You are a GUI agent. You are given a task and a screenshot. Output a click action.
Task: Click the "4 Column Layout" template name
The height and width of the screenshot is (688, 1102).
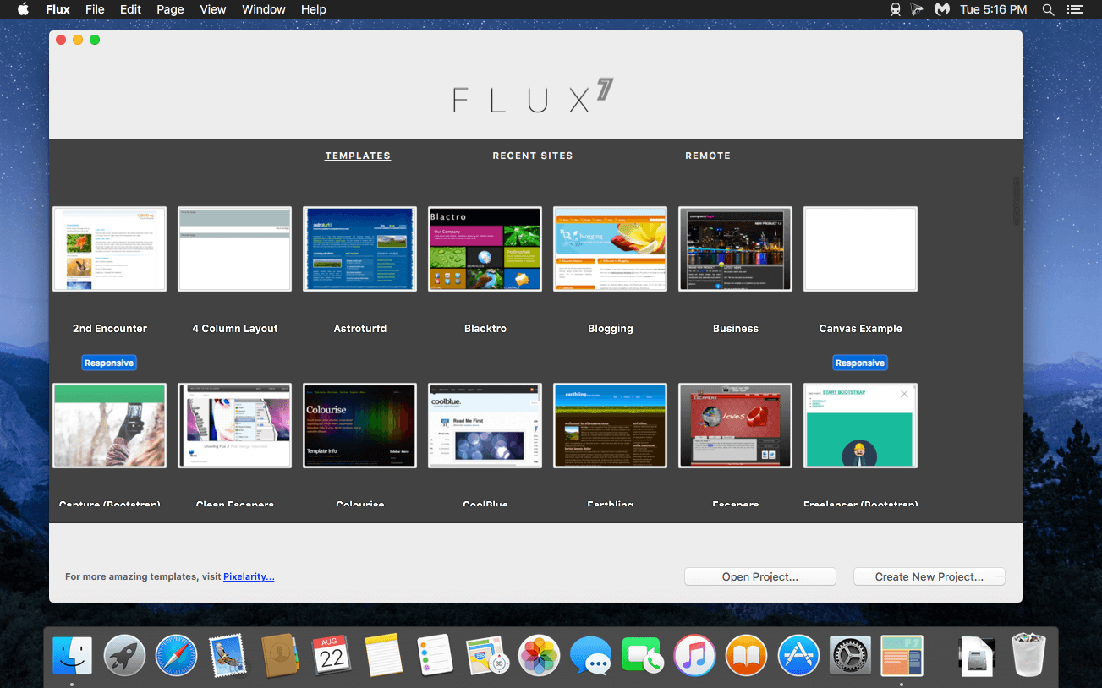tap(235, 329)
